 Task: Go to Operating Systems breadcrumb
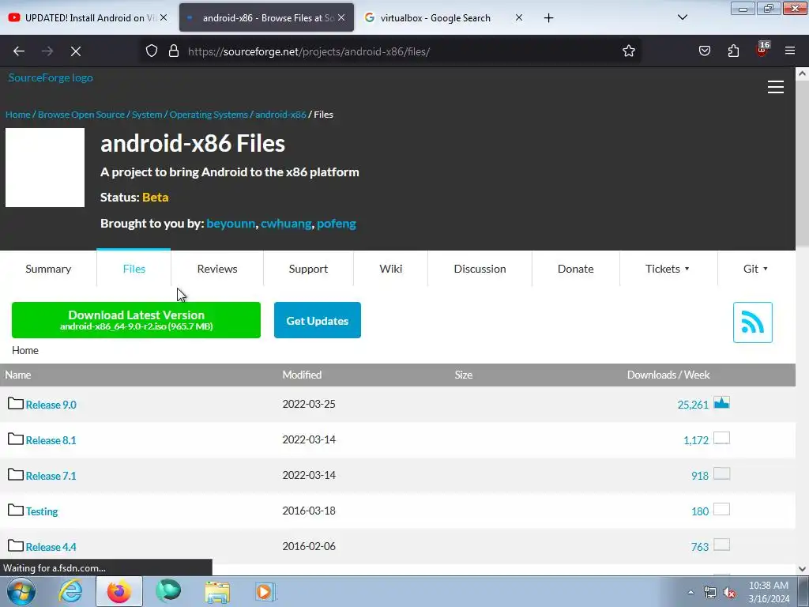click(209, 115)
